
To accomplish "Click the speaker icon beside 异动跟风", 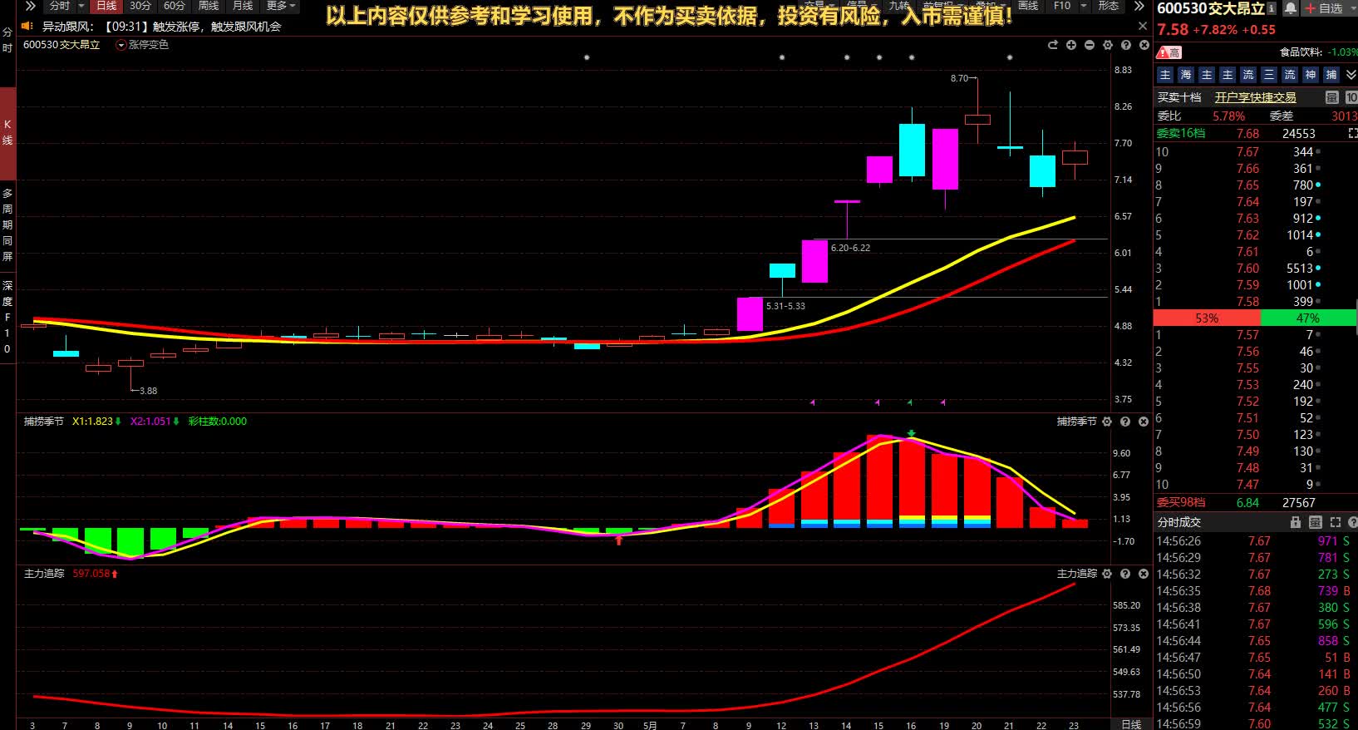I will point(27,27).
